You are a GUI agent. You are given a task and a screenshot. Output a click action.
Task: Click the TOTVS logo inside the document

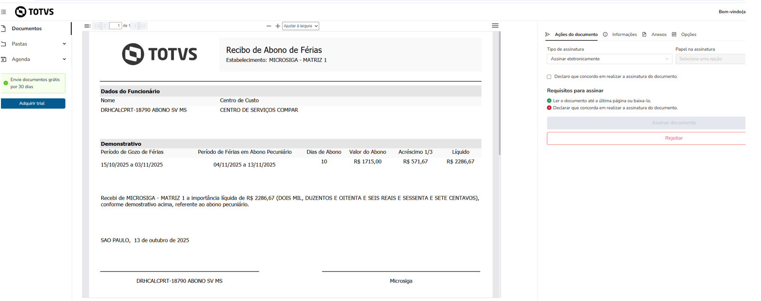159,54
